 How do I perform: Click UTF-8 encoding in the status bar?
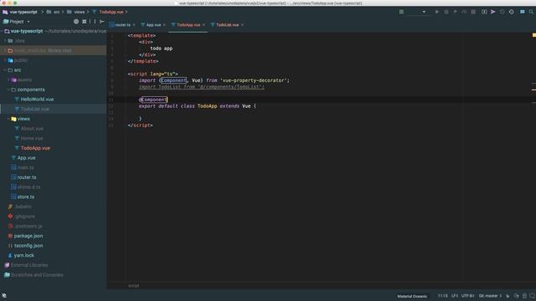pyautogui.click(x=467, y=296)
